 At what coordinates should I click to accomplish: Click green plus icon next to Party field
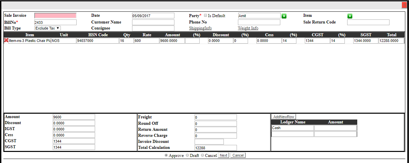tap(284, 16)
